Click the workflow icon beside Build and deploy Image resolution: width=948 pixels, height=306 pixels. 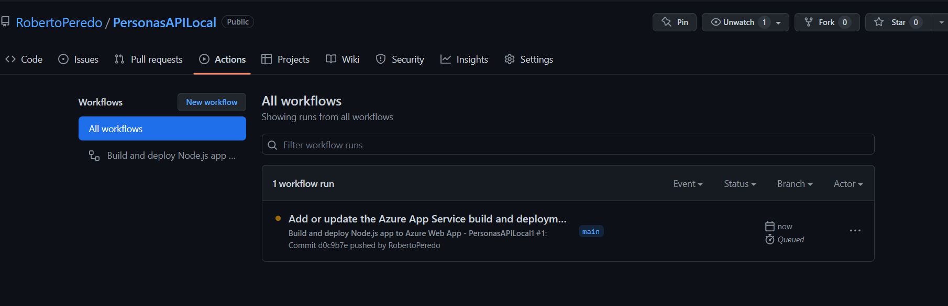94,156
